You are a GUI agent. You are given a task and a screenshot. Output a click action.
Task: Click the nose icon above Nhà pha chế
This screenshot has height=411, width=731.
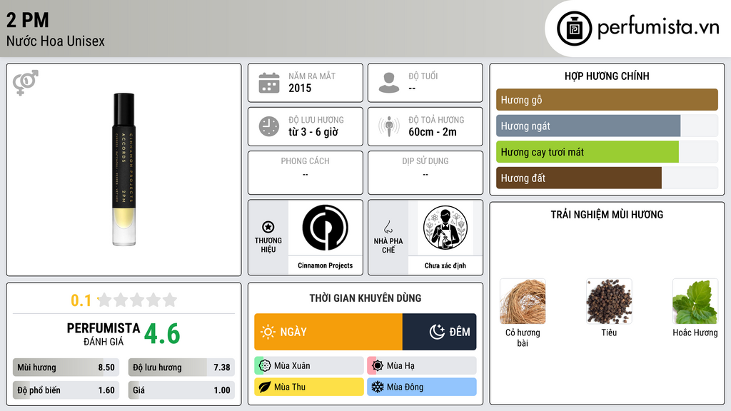(388, 227)
